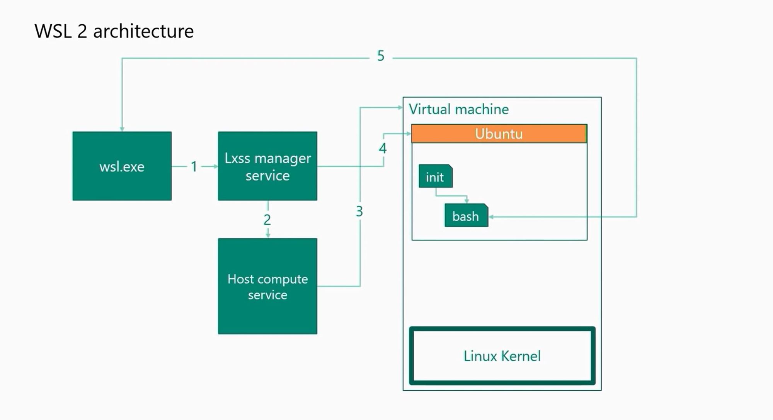Image resolution: width=773 pixels, height=420 pixels.
Task: Select the Lxss manager service box
Action: pyautogui.click(x=267, y=166)
